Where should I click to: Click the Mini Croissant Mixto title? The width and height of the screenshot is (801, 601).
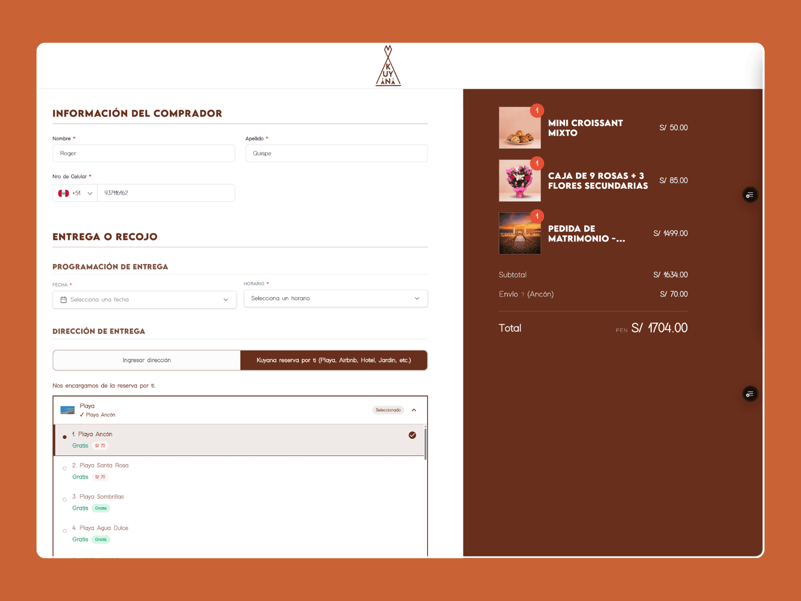pos(585,128)
